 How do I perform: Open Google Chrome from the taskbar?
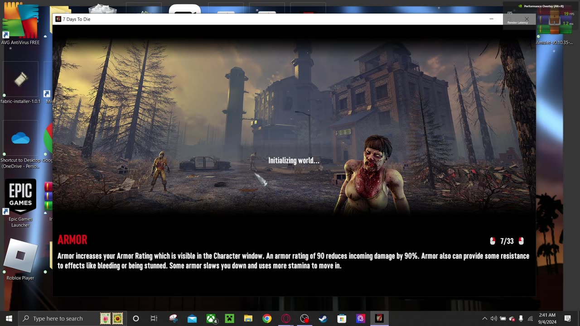[267, 318]
